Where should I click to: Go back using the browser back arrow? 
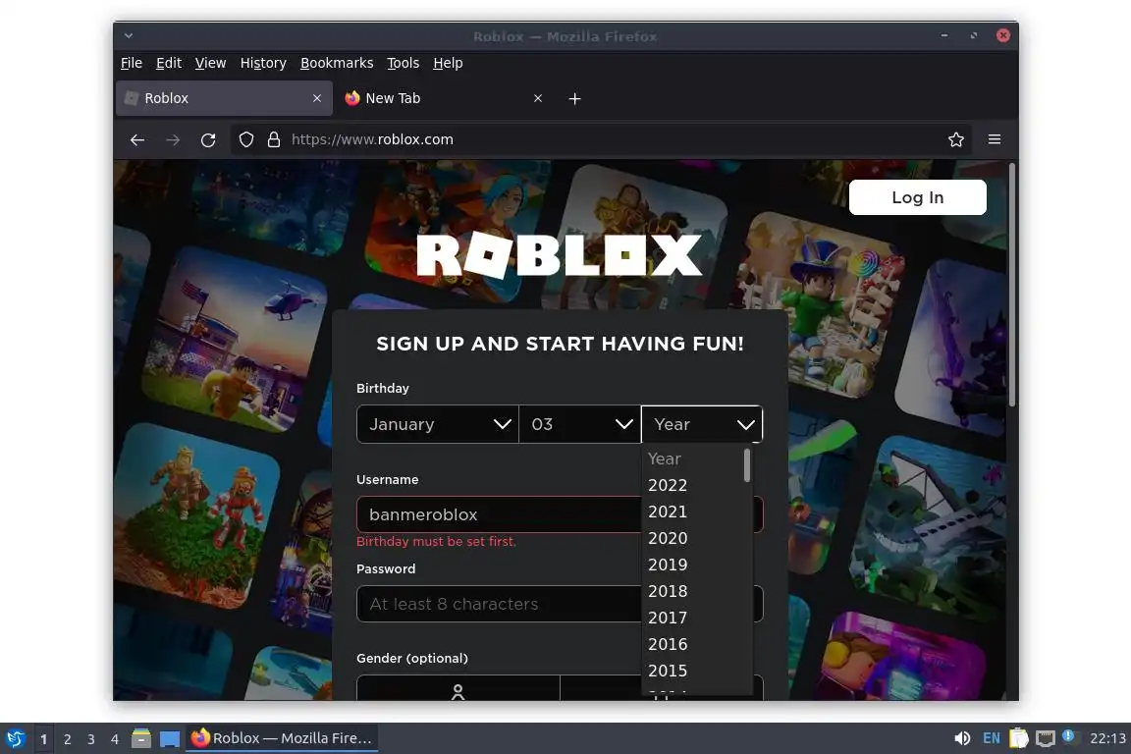pos(137,140)
